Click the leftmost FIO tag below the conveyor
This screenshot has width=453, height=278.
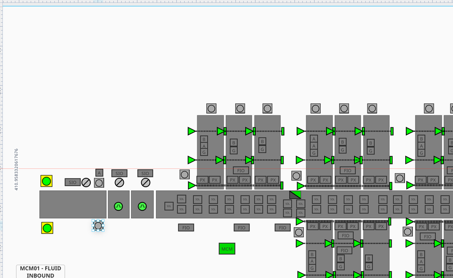coord(186,228)
